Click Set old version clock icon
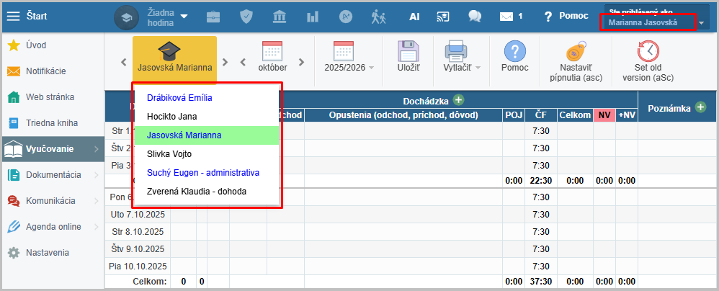Screen dimensions: 719x291 click(x=648, y=51)
